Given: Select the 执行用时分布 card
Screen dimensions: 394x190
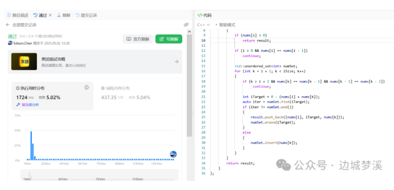Looking at the screenshot, I should coord(52,96).
